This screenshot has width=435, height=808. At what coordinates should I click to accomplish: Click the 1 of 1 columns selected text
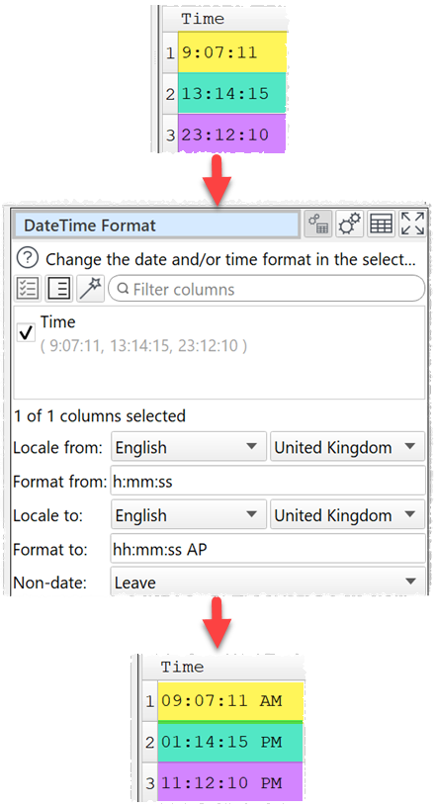(100, 415)
